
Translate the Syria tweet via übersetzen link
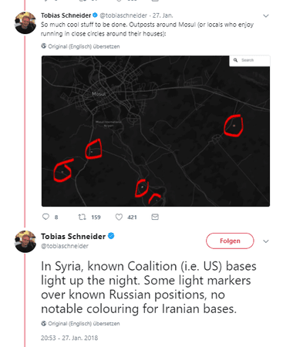point(84,323)
